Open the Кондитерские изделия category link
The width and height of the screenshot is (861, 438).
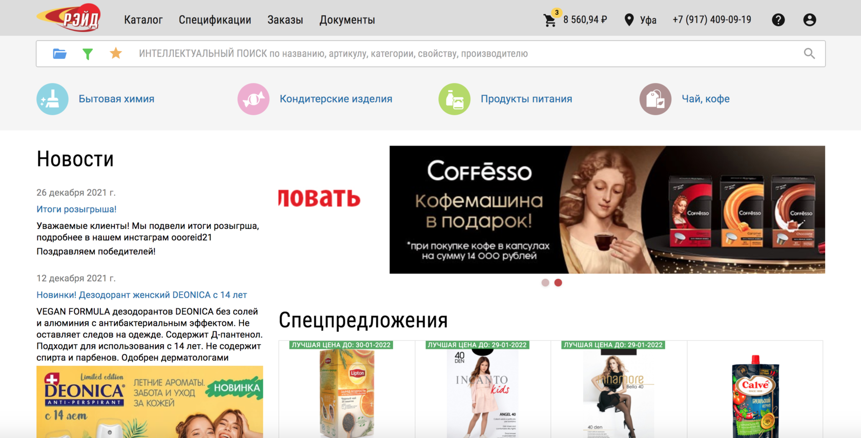[336, 99]
